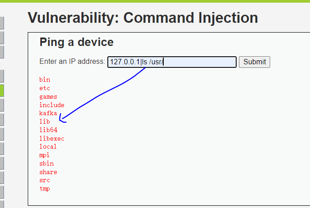The image size is (310, 208).
Task: Click the 'mpi' output line
Action: pyautogui.click(x=44, y=155)
